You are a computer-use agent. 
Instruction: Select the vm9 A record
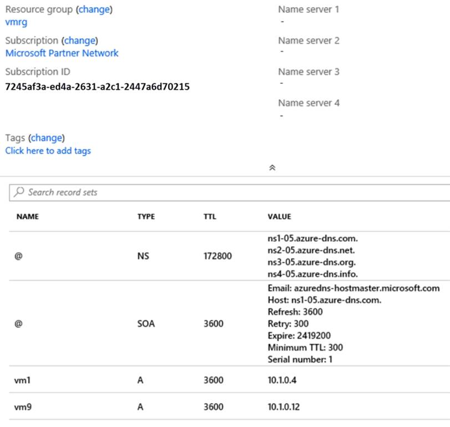pos(22,407)
